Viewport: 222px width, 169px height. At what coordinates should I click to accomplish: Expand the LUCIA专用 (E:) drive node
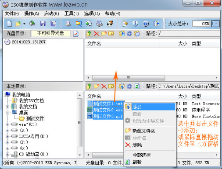coord(7,136)
